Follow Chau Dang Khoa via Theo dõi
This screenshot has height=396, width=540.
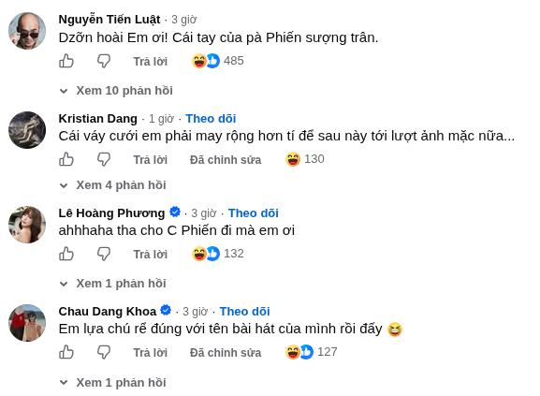pyautogui.click(x=245, y=312)
